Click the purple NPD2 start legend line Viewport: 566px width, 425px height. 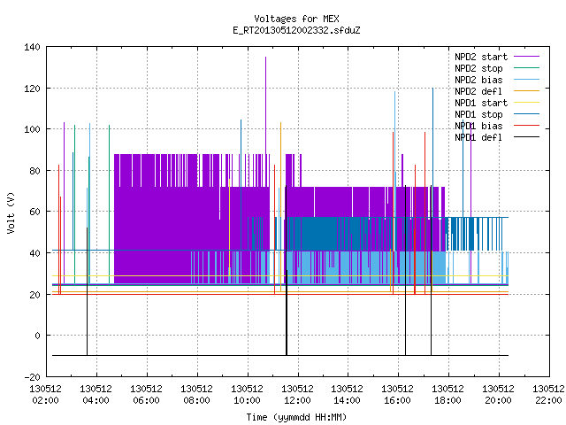coord(526,57)
